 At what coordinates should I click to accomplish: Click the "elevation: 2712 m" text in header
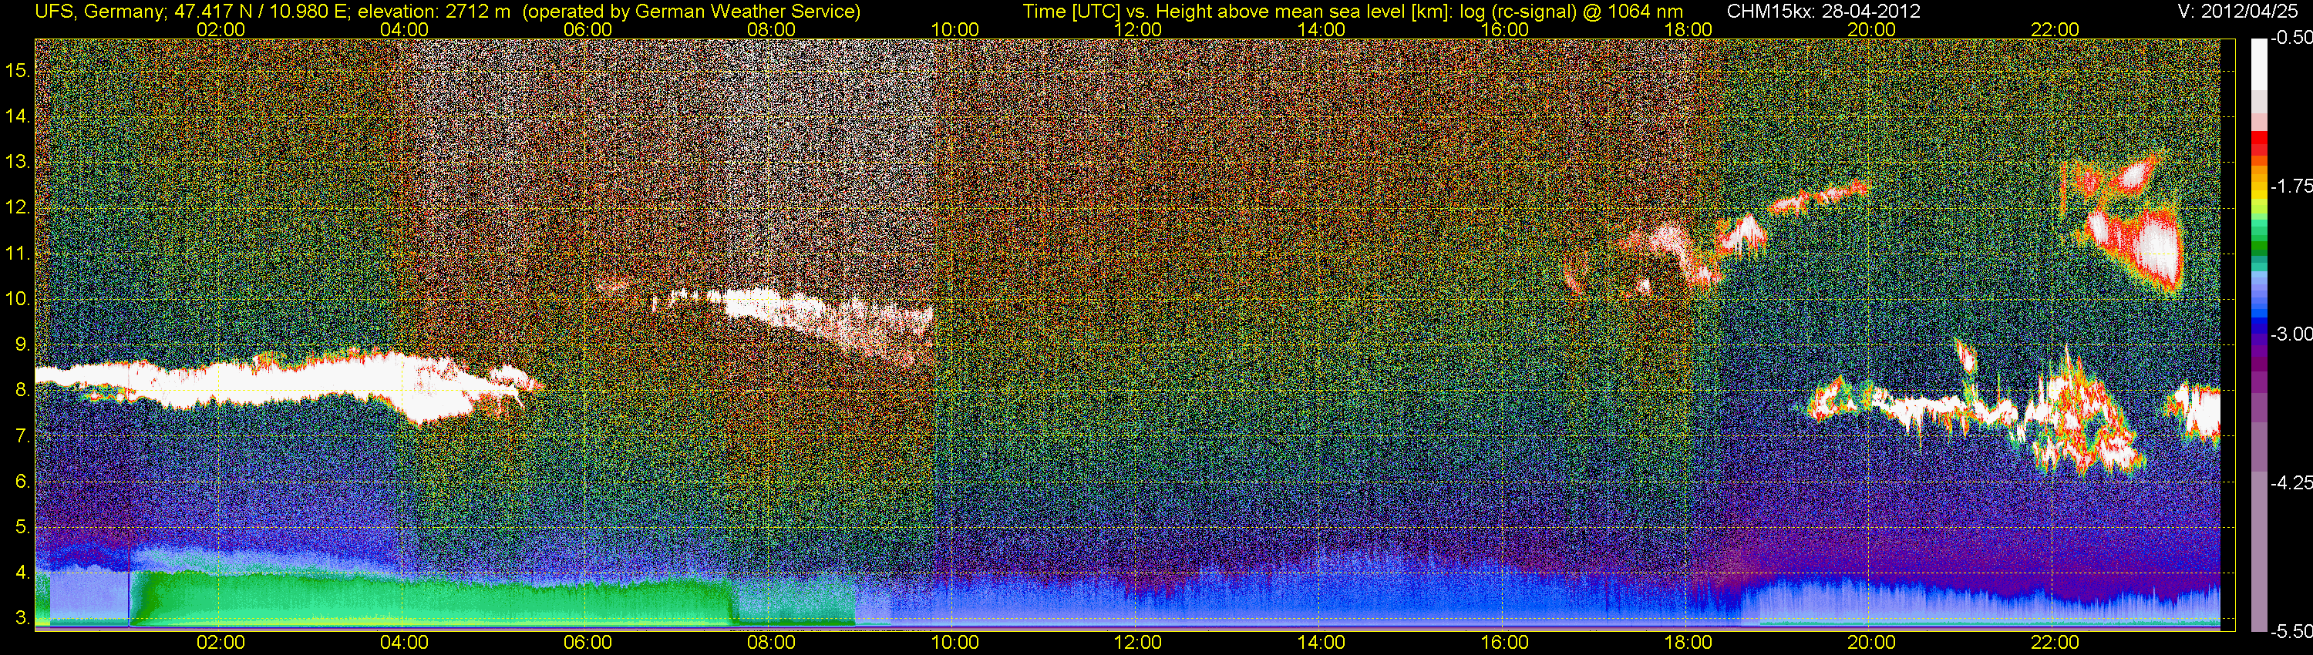pos(433,12)
